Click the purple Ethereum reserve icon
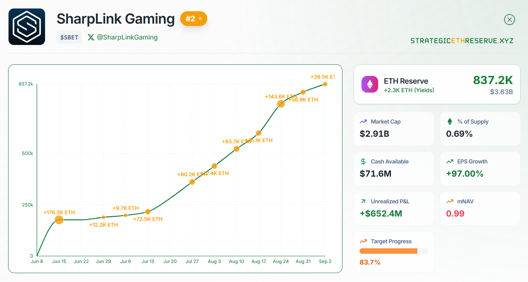This screenshot has width=528, height=282. coord(370,84)
